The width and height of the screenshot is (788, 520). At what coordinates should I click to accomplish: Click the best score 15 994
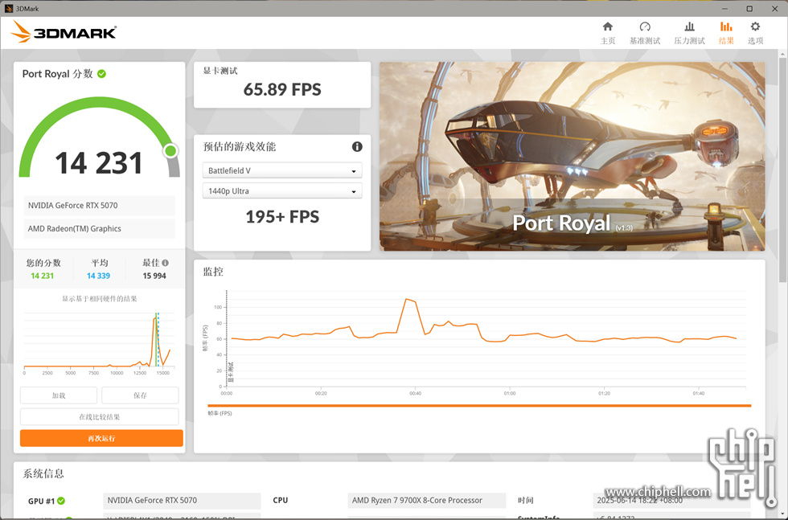point(154,276)
